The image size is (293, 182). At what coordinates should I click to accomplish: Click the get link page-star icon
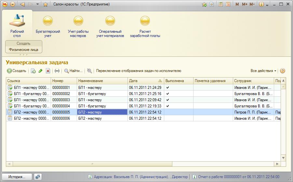(x=211, y=4)
